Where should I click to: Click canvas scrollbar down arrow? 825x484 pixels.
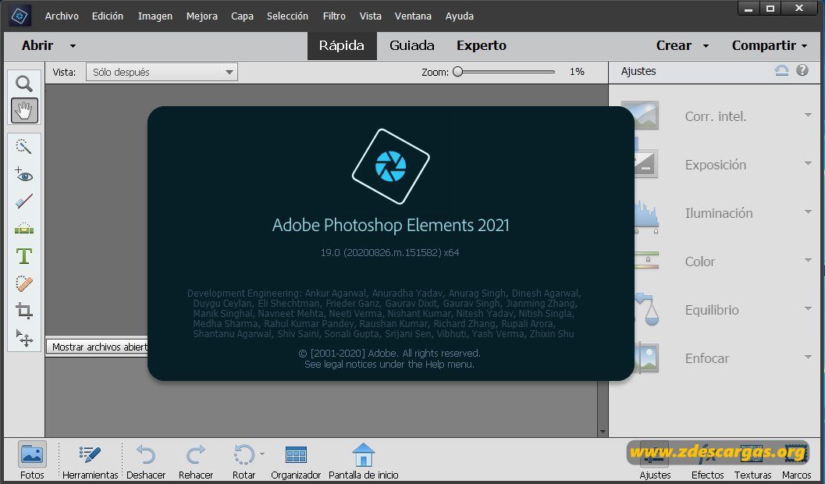click(603, 432)
